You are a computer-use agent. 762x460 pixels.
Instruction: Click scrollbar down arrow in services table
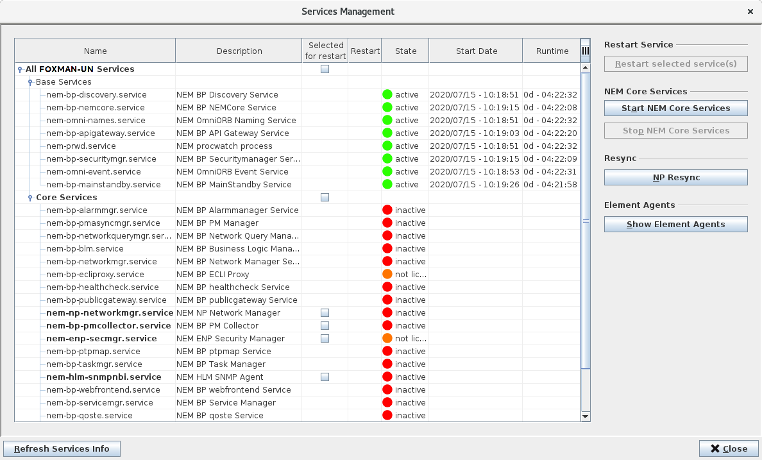coord(585,416)
